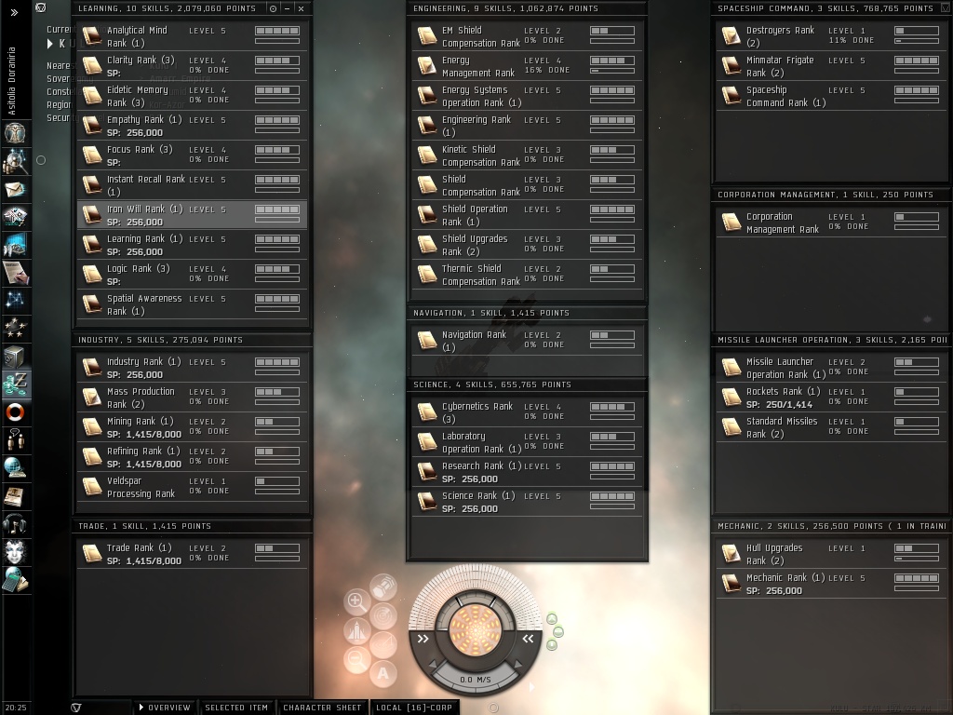Open People and Places magnifier icon

click(x=15, y=162)
